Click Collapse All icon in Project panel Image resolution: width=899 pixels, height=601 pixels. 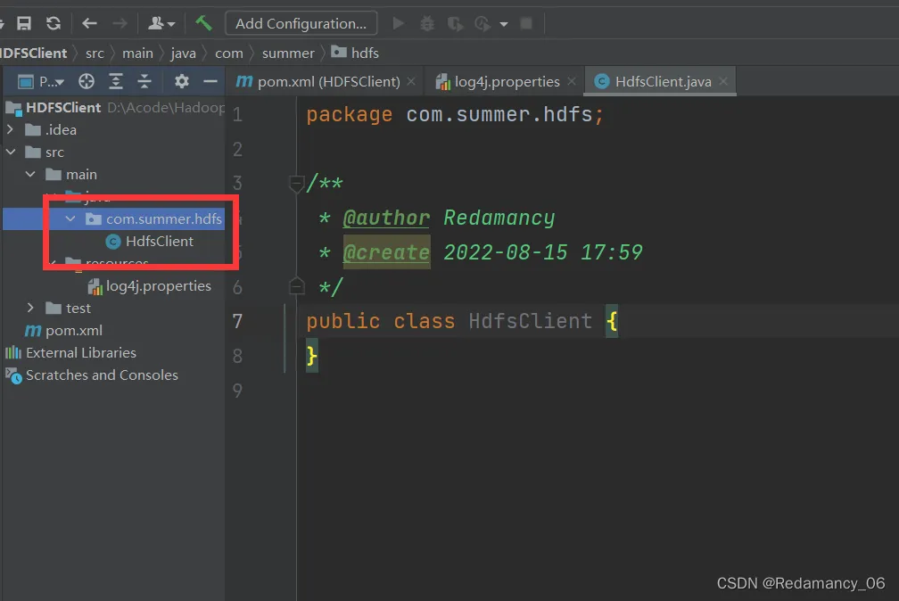144,82
